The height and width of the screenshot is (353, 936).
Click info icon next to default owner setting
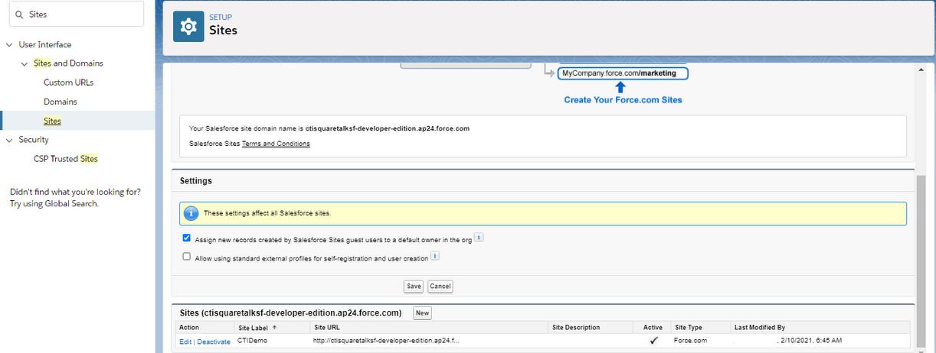click(x=479, y=238)
